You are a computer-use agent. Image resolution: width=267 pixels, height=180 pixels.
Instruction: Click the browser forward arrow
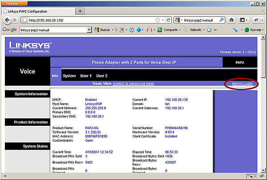(x=15, y=20)
